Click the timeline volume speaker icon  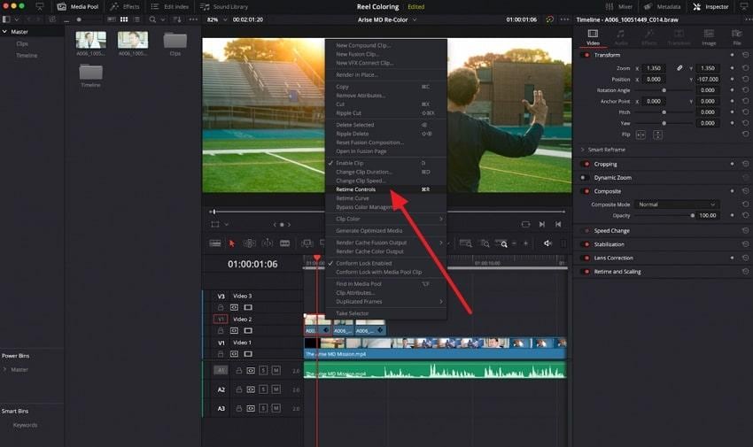click(x=547, y=243)
